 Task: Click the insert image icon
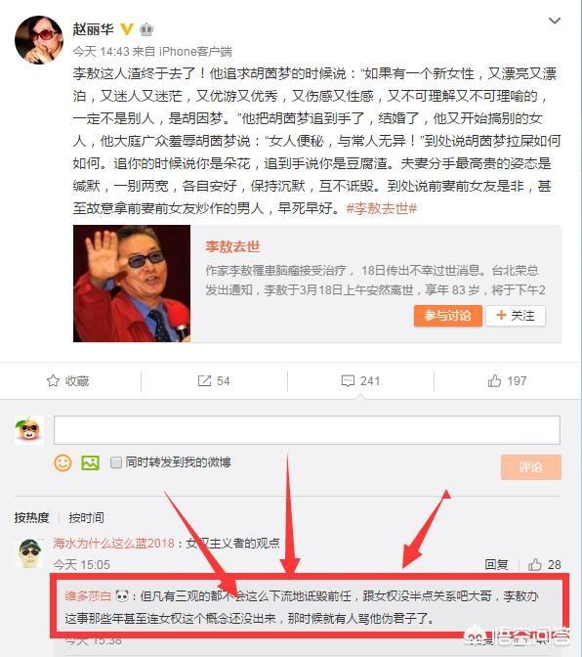point(91,462)
